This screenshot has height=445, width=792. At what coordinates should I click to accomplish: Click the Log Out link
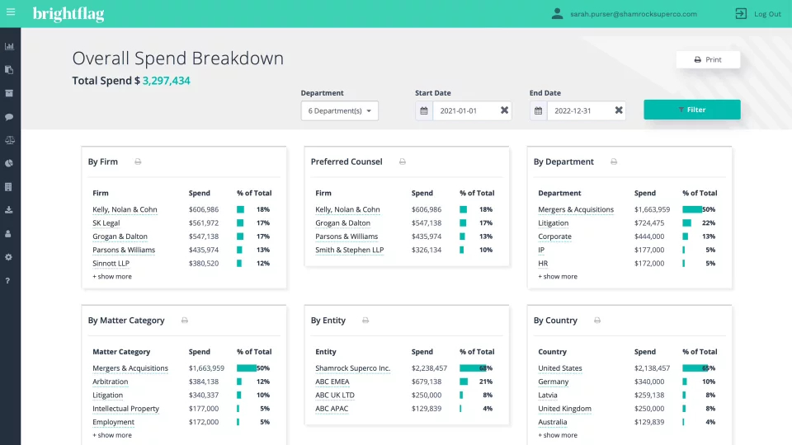tap(767, 14)
